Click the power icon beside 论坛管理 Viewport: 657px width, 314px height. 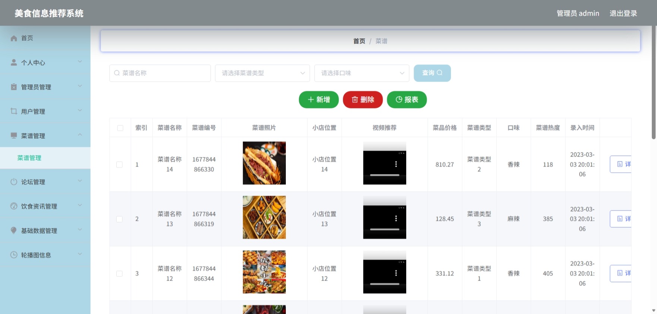[14, 182]
